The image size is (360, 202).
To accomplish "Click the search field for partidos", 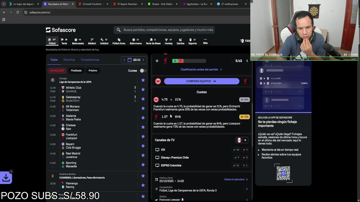I will pos(164,30).
